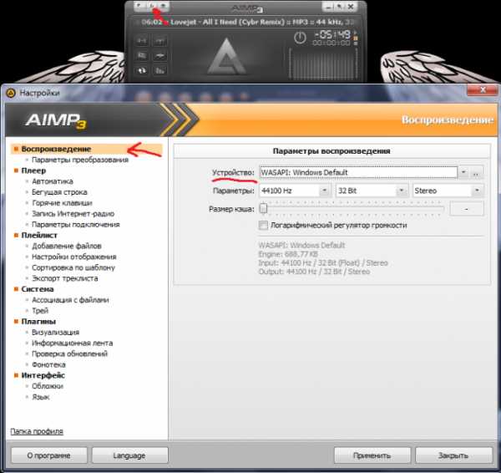Click the AIMP icon in the Настройки title bar
This screenshot has height=473, width=501.
click(x=11, y=93)
